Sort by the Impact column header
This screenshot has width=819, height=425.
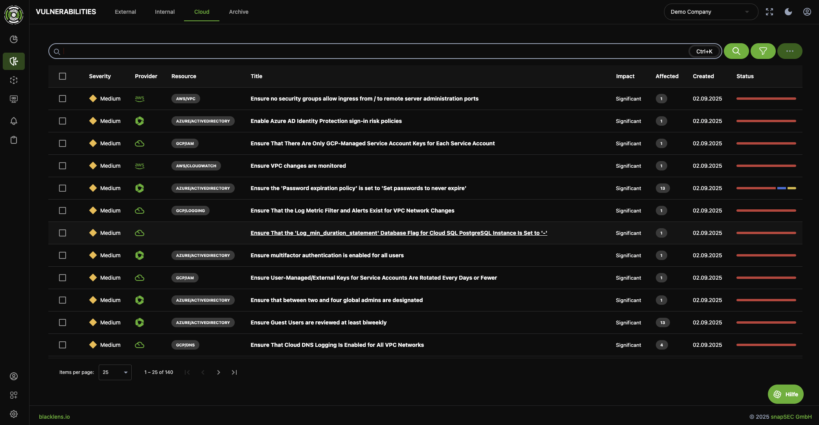point(625,76)
